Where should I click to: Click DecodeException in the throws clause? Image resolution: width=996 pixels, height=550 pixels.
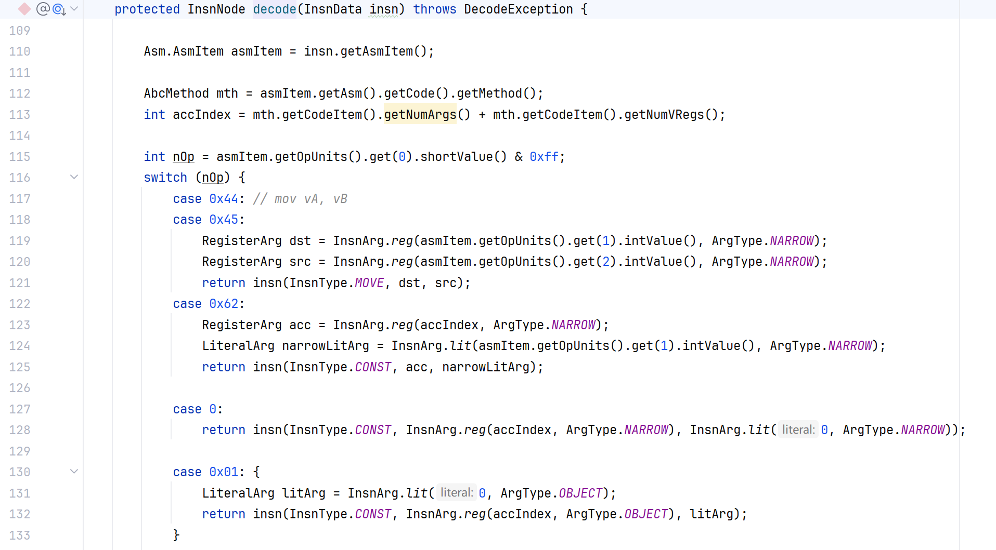[518, 9]
